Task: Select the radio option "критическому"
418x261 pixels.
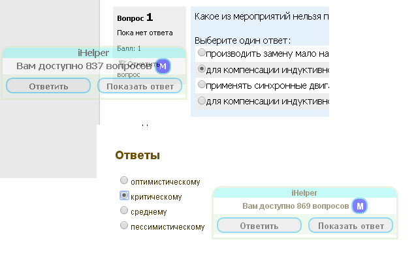Action: pyautogui.click(x=124, y=195)
